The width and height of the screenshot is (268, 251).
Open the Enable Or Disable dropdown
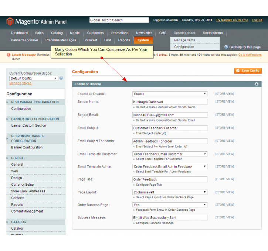(170, 94)
